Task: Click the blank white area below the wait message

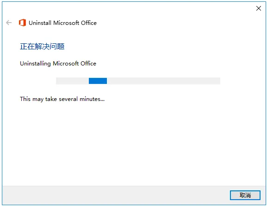Action: tap(133, 144)
